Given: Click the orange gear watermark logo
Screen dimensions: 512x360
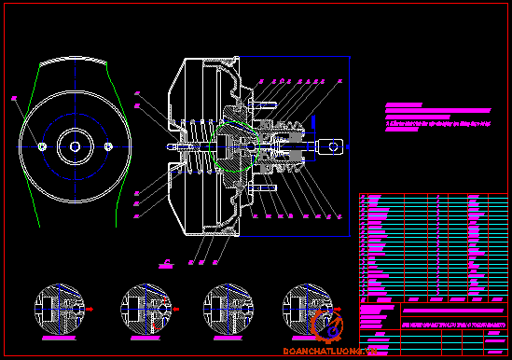Looking at the screenshot, I should 327,325.
